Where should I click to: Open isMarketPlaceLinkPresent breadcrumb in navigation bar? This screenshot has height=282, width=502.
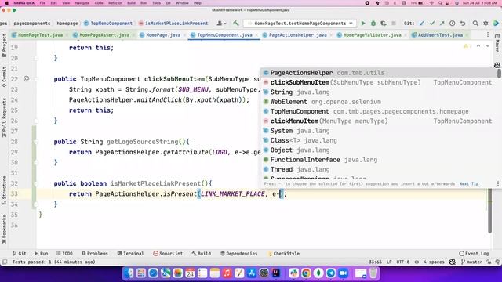[173, 23]
